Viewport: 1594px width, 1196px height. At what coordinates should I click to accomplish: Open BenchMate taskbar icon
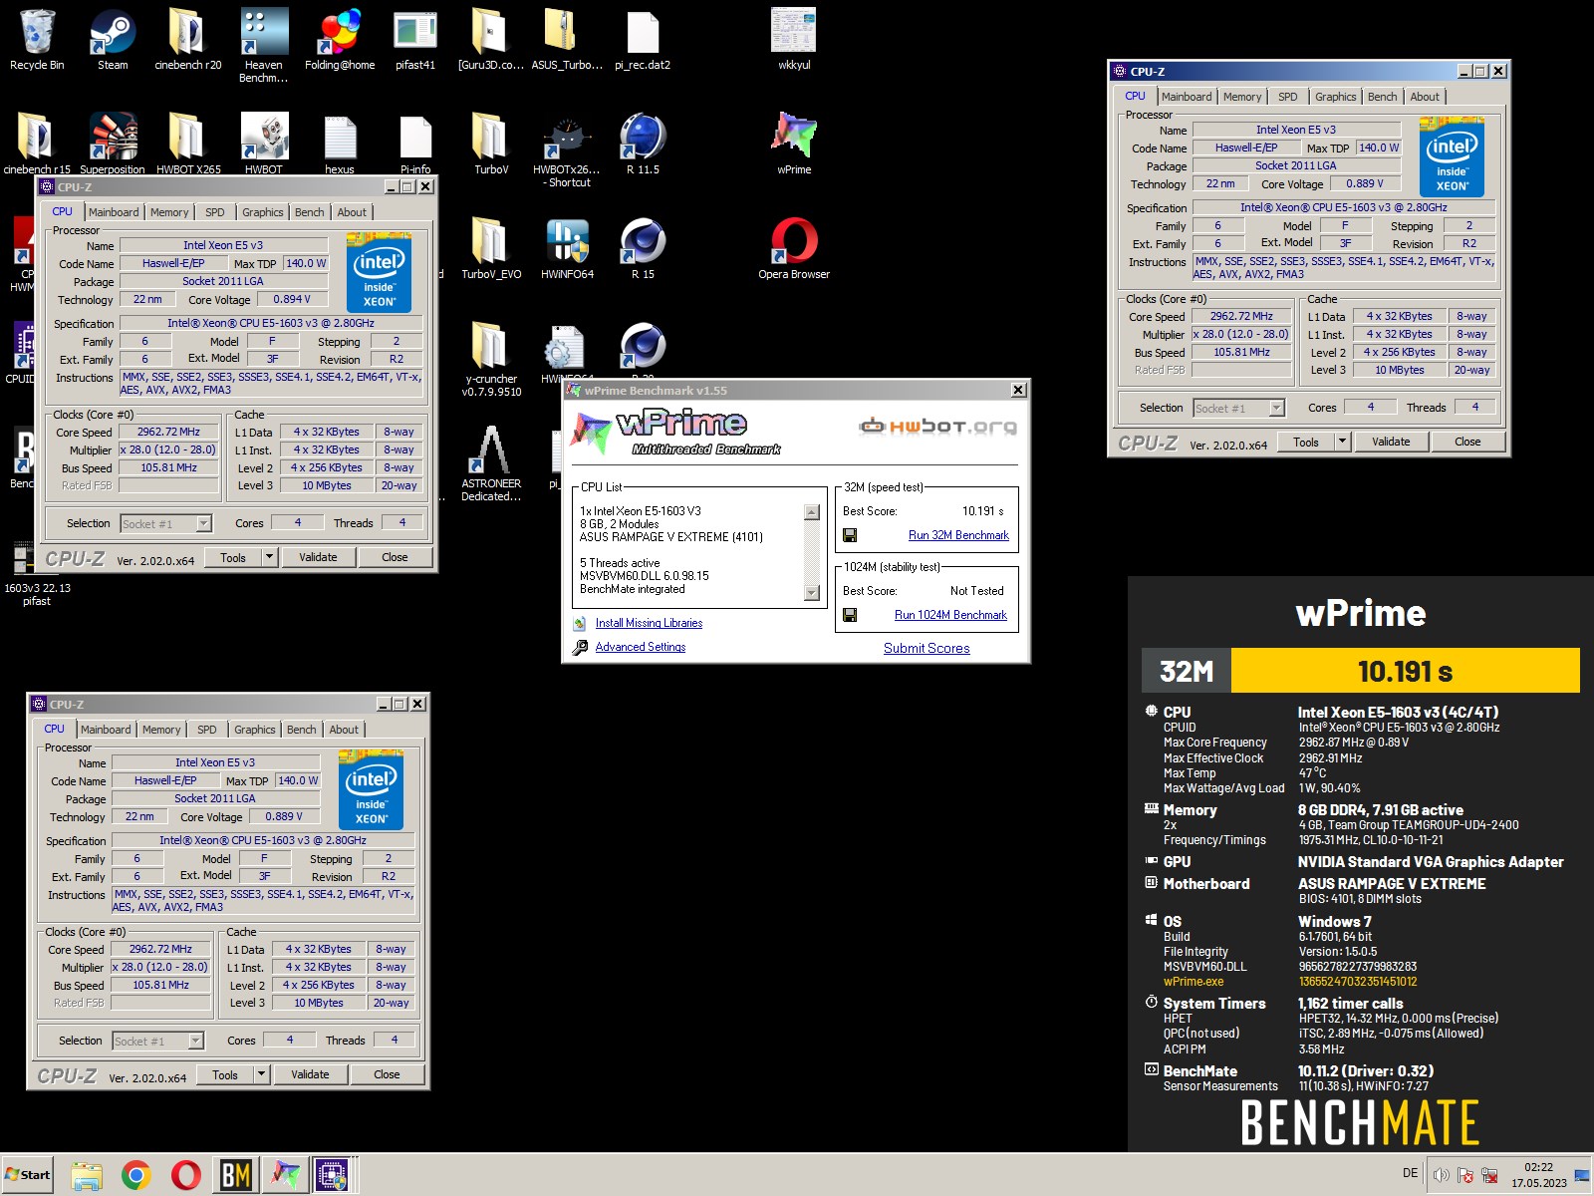(x=236, y=1176)
